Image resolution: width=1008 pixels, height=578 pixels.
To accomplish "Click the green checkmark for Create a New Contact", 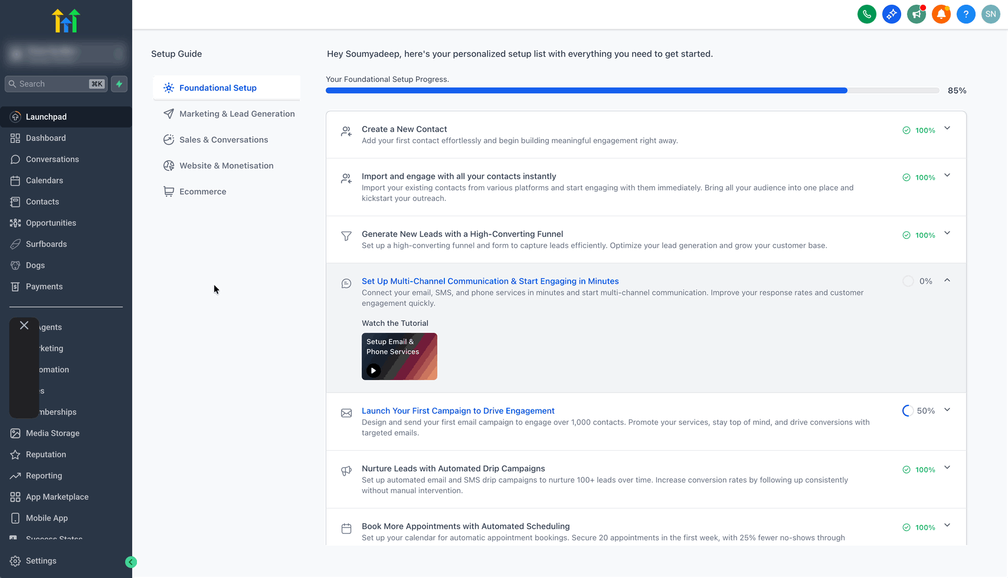I will click(x=906, y=130).
